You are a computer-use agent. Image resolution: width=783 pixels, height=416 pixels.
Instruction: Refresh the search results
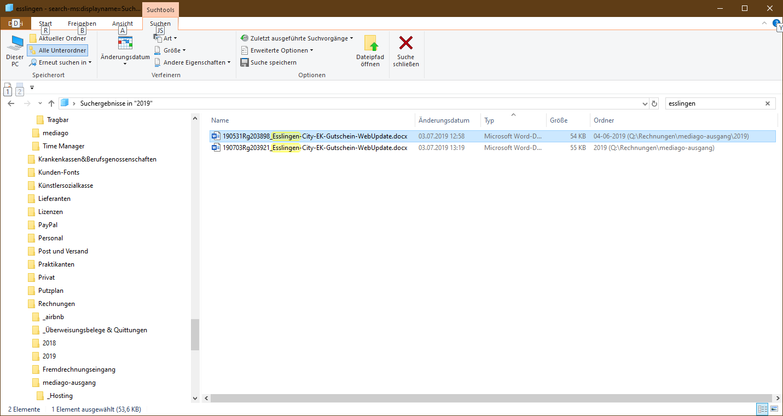654,103
